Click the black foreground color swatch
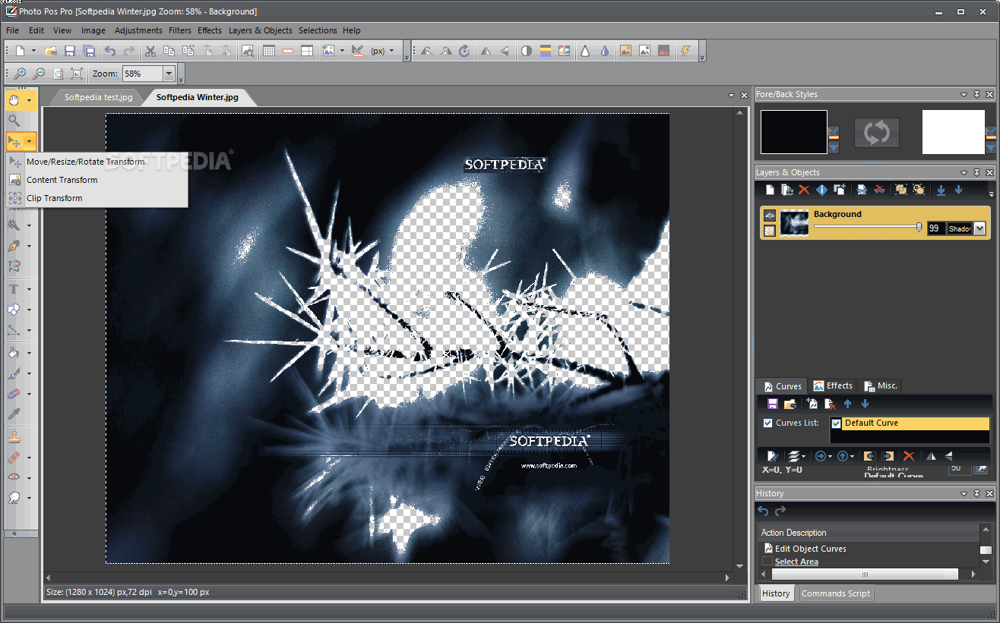 tap(794, 132)
